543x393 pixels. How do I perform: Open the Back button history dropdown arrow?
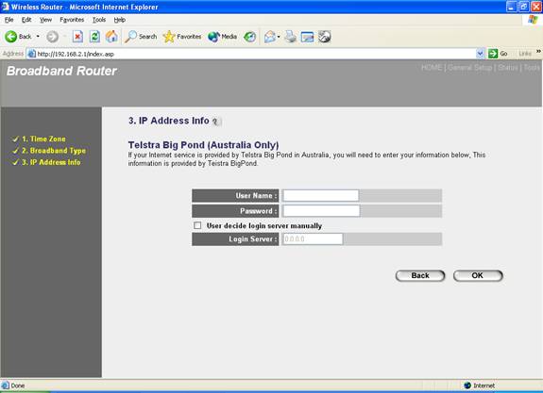tap(38, 37)
